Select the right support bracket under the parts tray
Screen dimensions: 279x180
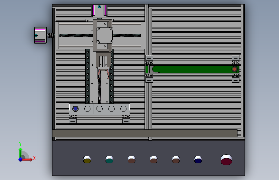point(126,119)
